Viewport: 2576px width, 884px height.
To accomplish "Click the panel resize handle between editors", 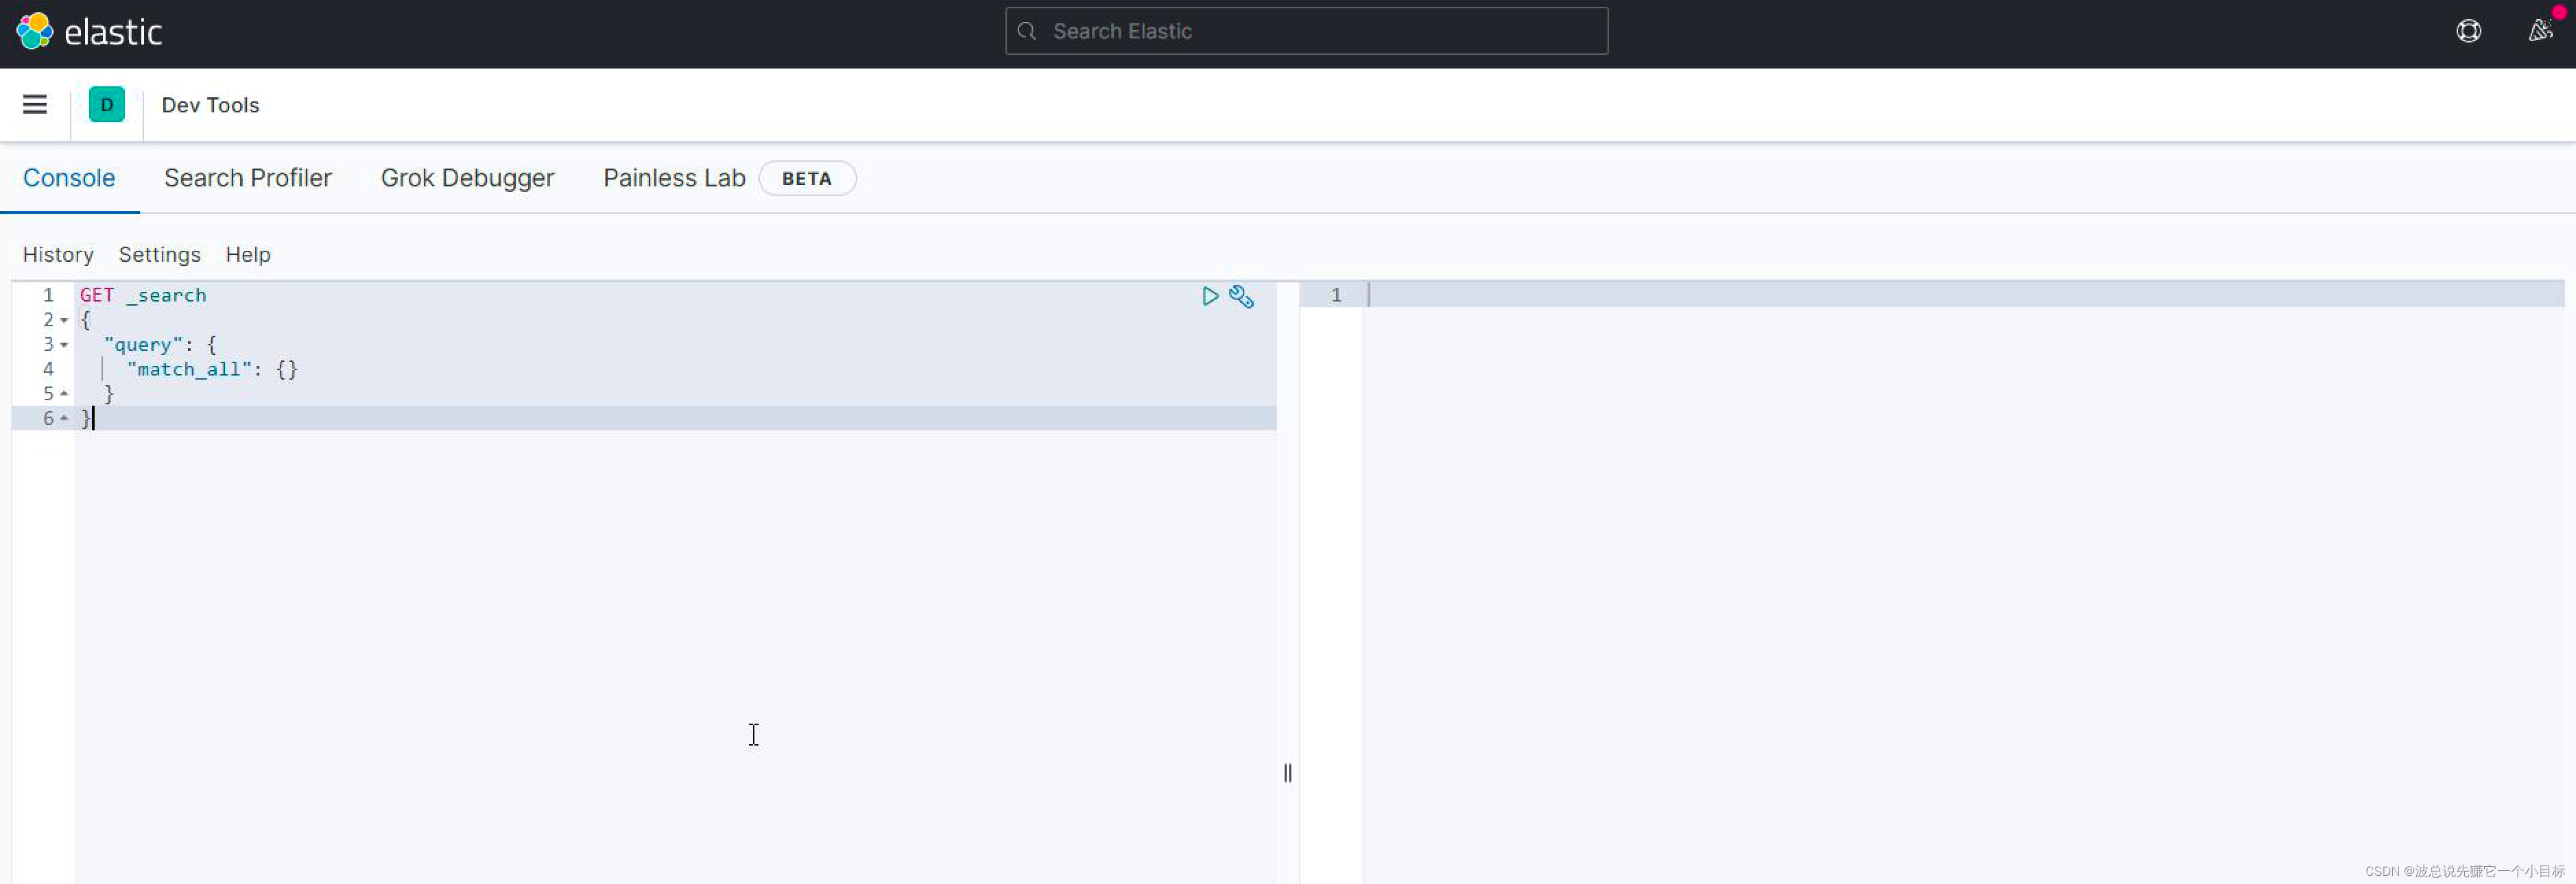I will [1288, 772].
